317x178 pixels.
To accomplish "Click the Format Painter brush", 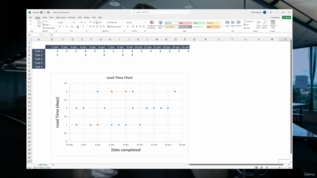I will pyautogui.click(x=44, y=28).
